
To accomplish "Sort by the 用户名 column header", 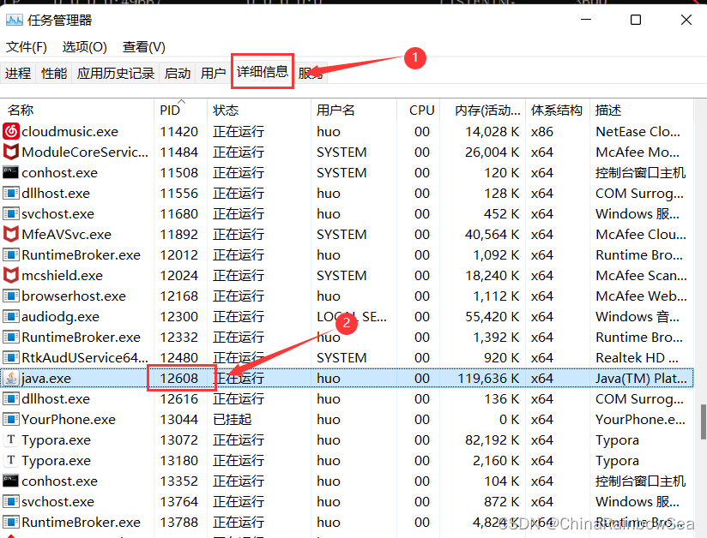I will (354, 110).
